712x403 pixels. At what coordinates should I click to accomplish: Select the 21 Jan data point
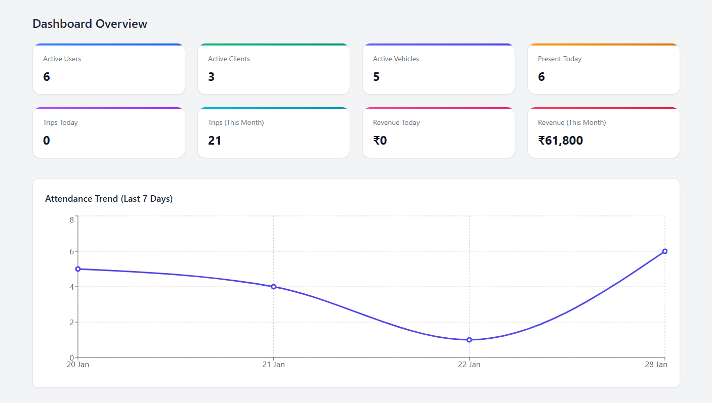click(x=274, y=286)
